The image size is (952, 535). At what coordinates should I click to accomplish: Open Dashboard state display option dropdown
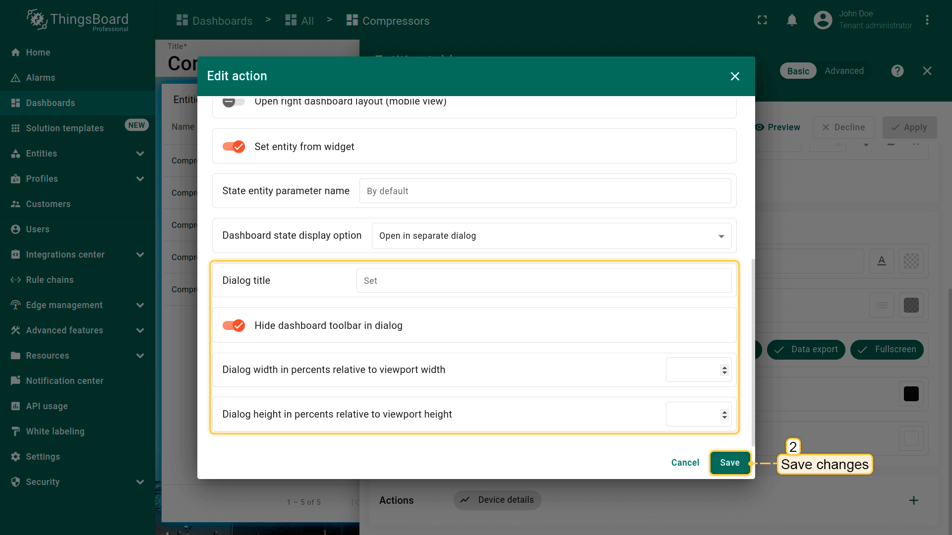[x=551, y=236]
